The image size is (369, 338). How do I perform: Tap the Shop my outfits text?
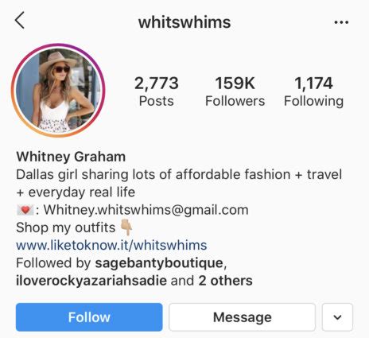[65, 227]
